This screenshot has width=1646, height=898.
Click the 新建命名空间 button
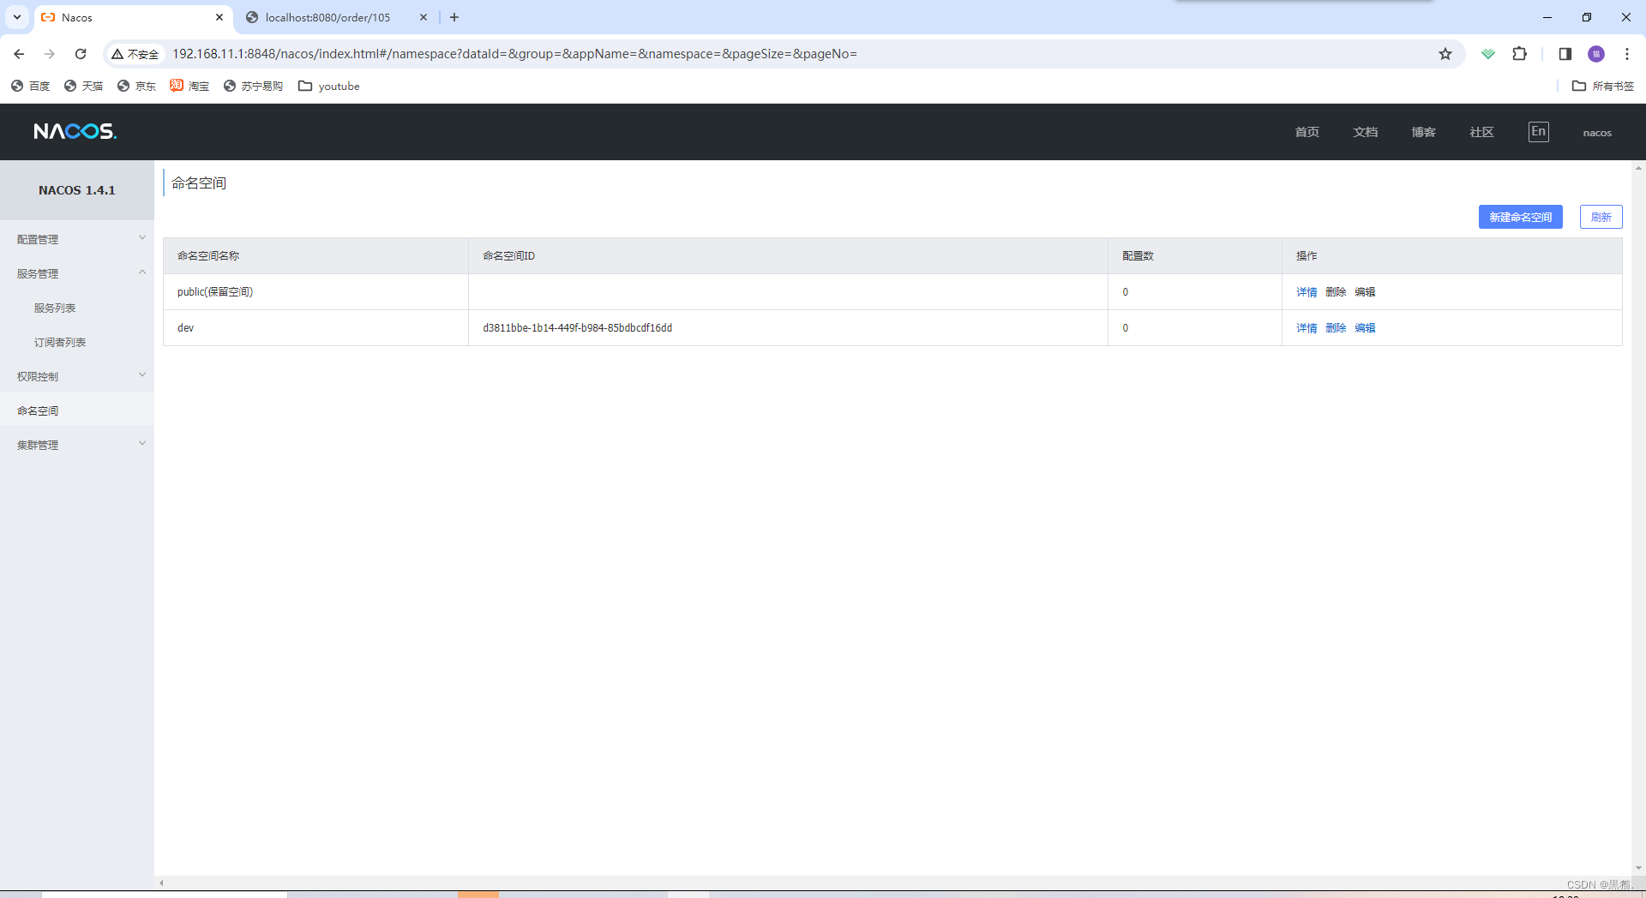pos(1520,217)
